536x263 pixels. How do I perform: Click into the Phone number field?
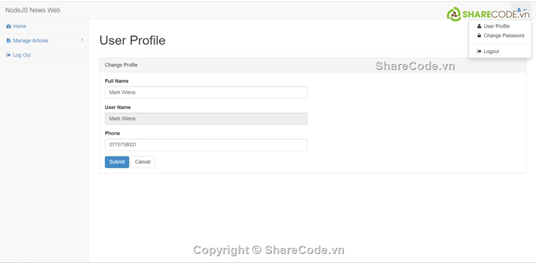point(206,145)
